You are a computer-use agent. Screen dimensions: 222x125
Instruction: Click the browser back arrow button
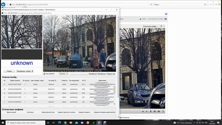coord(3,5)
